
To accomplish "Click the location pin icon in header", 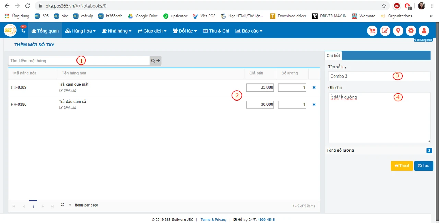I will [x=398, y=31].
